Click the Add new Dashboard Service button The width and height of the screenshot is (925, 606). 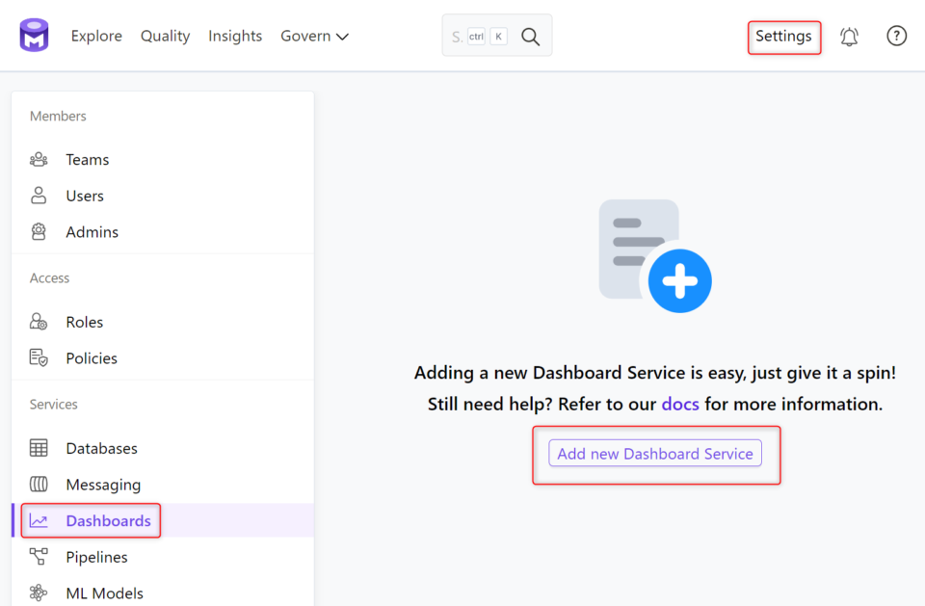[x=655, y=453]
